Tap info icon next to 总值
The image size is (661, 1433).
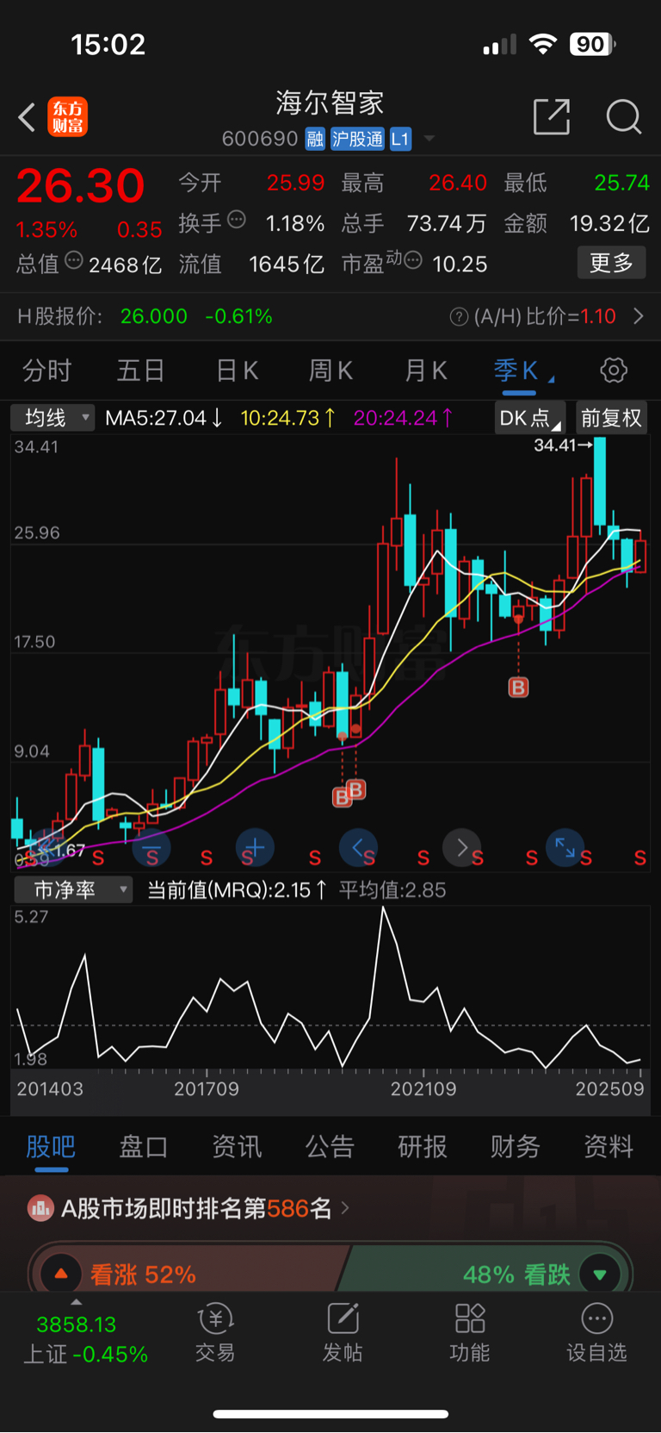point(74,260)
